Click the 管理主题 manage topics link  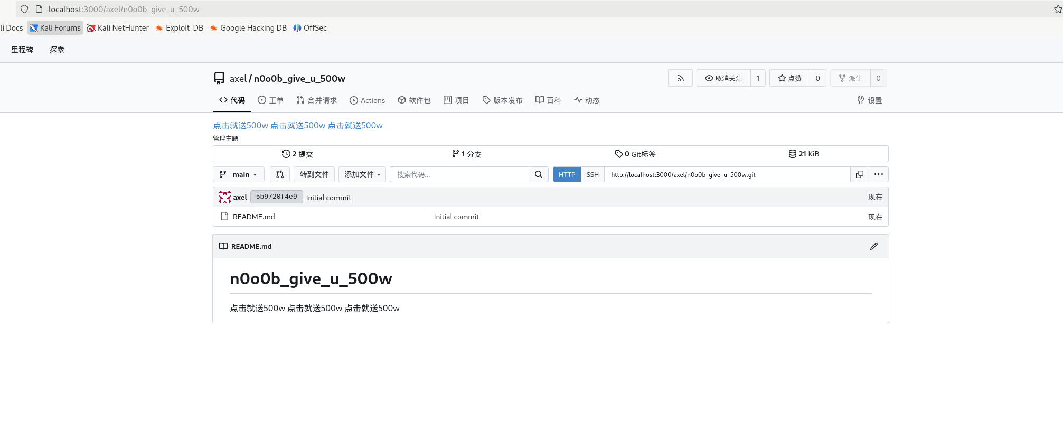(225, 138)
